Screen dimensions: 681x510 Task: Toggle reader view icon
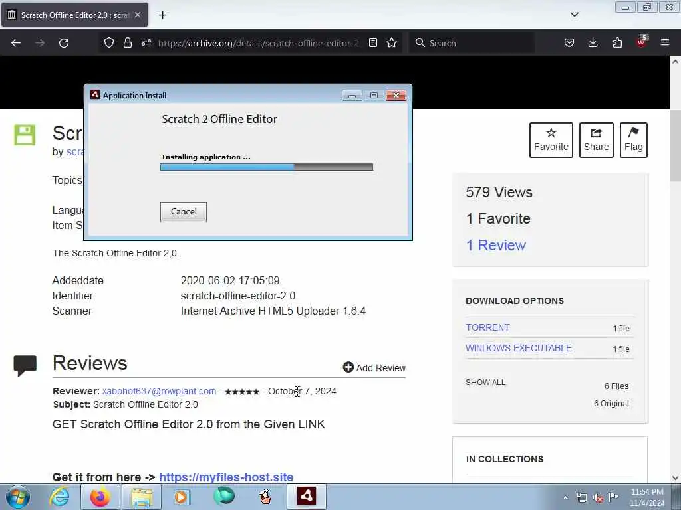(372, 42)
